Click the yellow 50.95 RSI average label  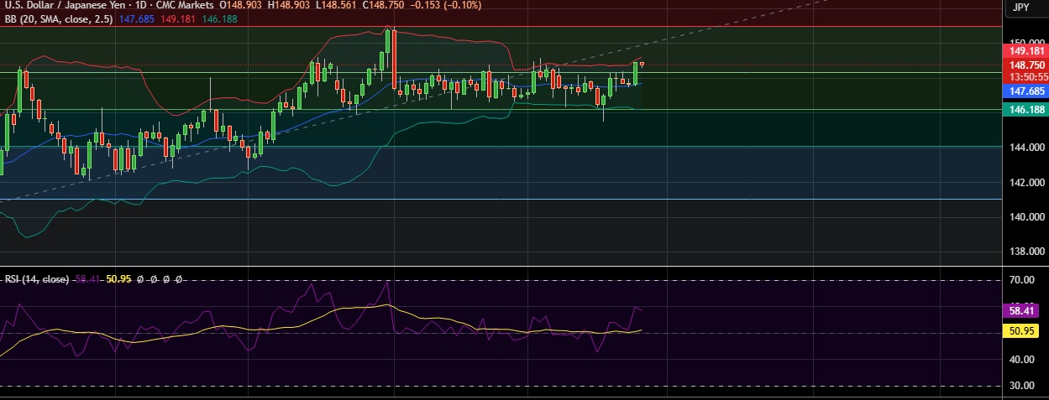[1025, 331]
